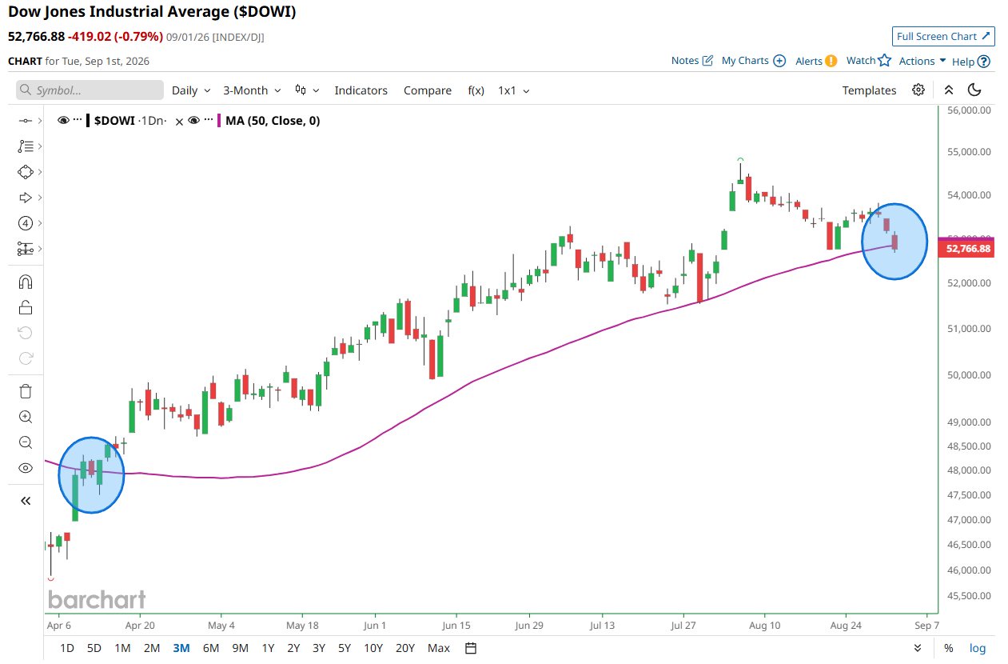Open chart settings gear icon

918,90
